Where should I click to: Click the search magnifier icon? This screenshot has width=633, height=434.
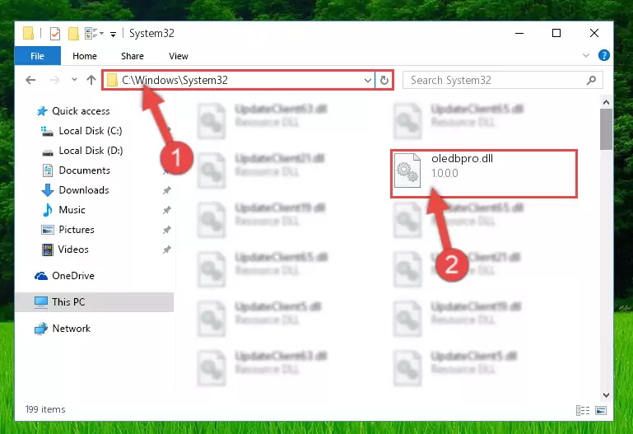[x=591, y=81]
